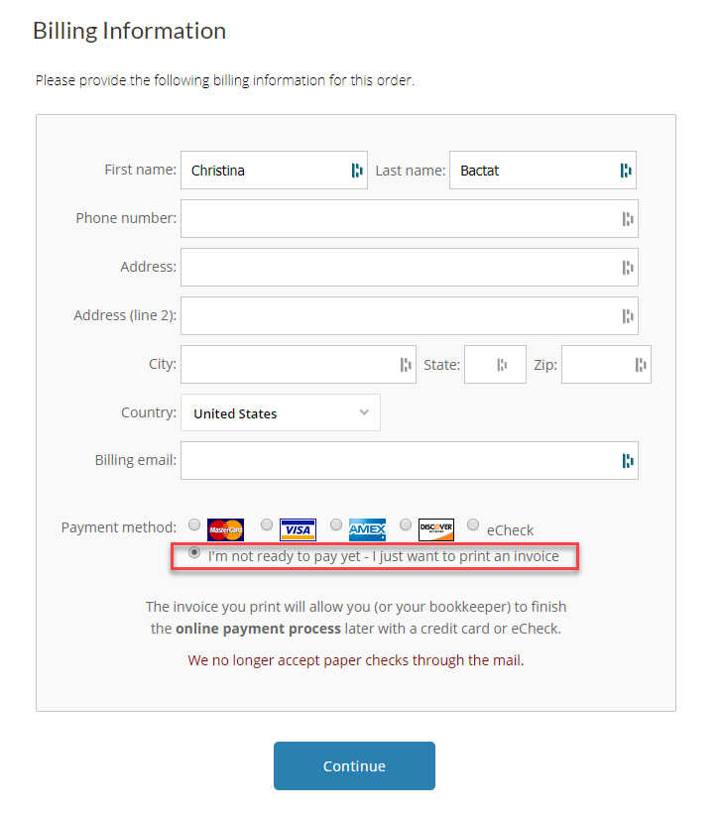Click into the Phone number field
Image resolution: width=723 pixels, height=814 pixels.
click(x=410, y=219)
